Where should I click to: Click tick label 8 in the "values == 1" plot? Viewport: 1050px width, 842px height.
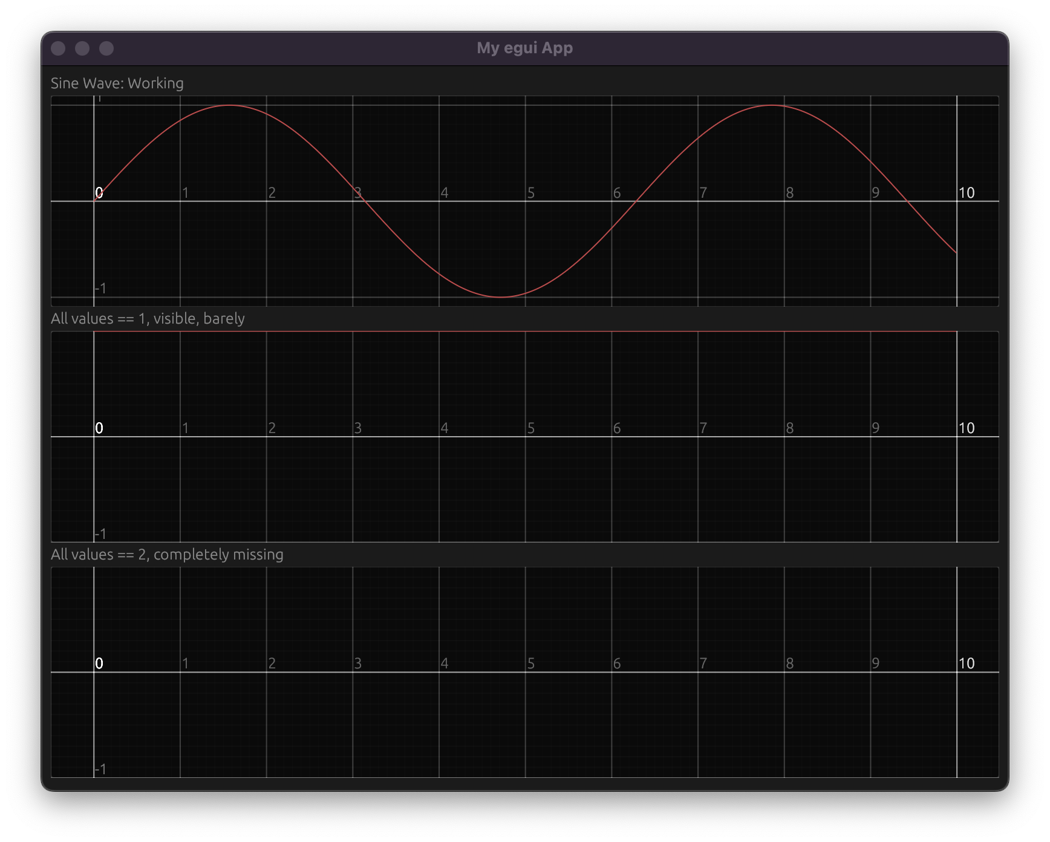click(790, 428)
